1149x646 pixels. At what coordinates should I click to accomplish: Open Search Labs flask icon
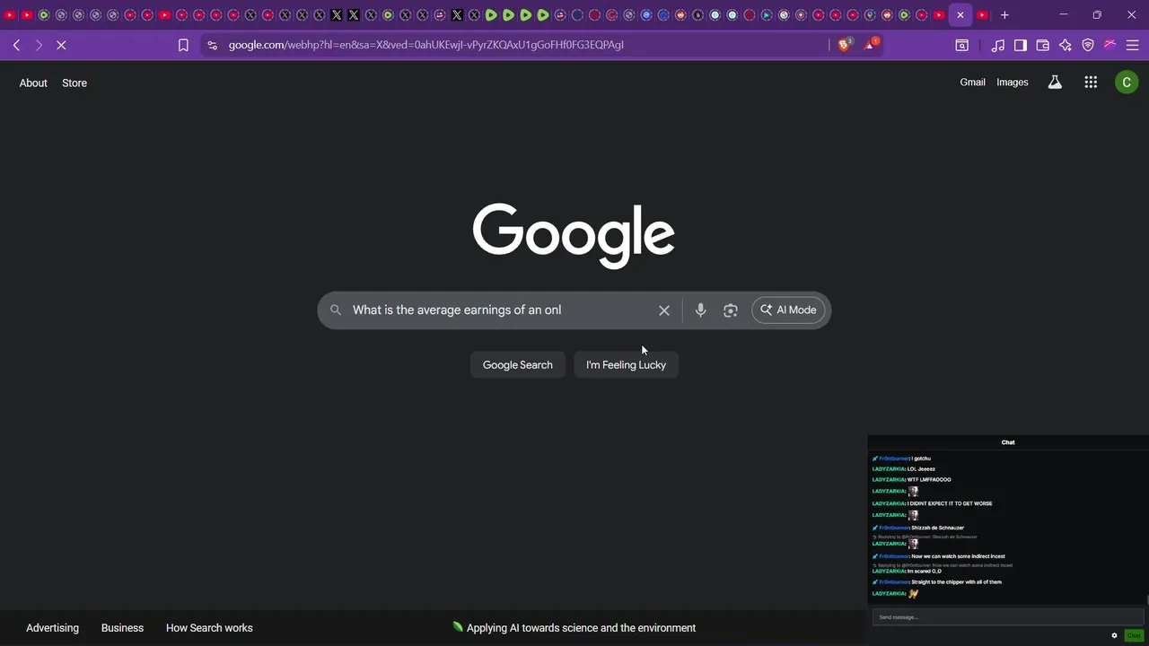pyautogui.click(x=1055, y=83)
